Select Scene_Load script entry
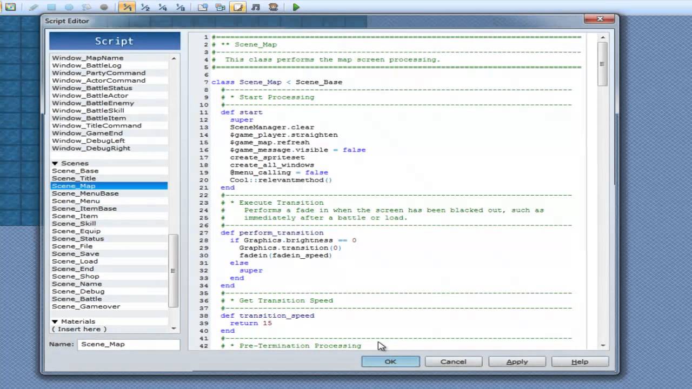 coord(109,261)
